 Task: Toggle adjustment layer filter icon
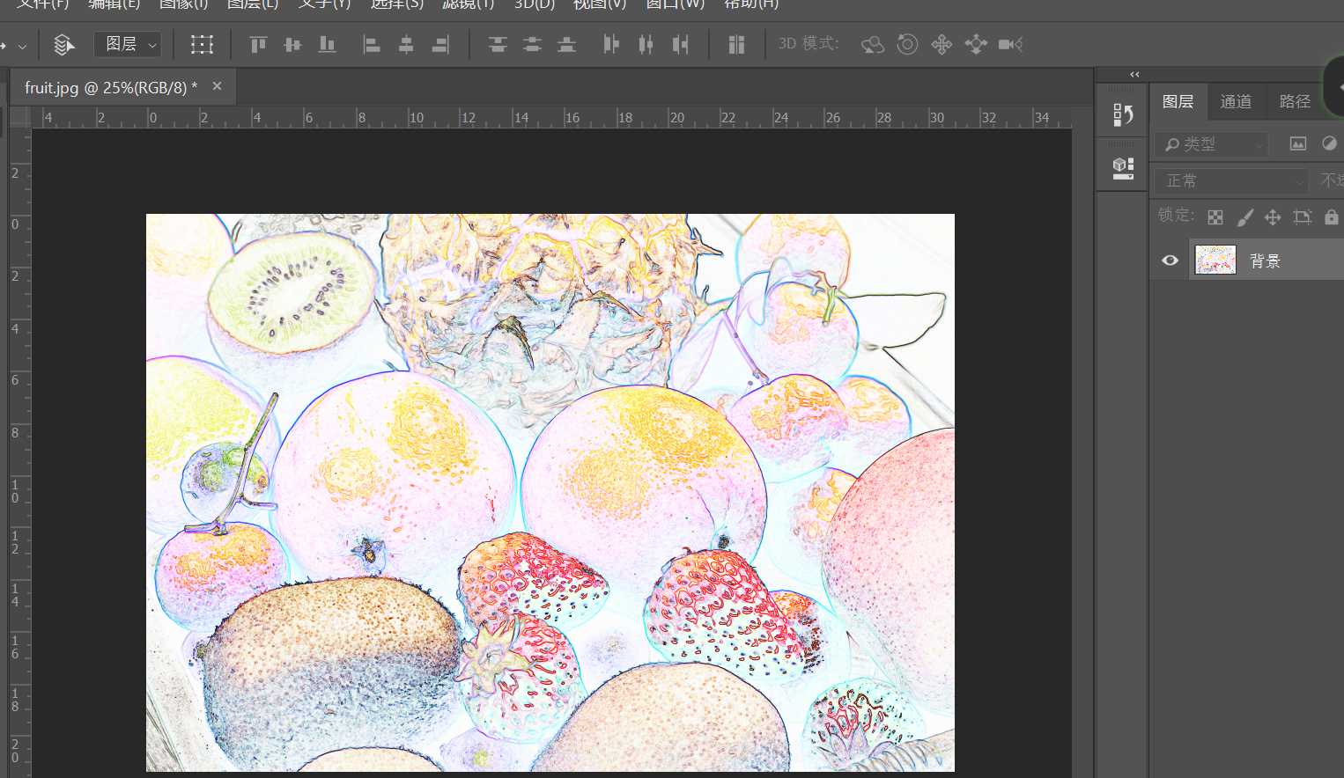pyautogui.click(x=1329, y=143)
